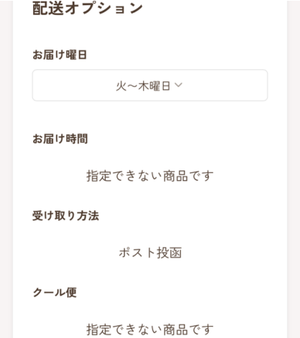Image resolution: width=300 pixels, height=338 pixels.
Task: Click the 商品 characters under クール便
Action: (175, 330)
